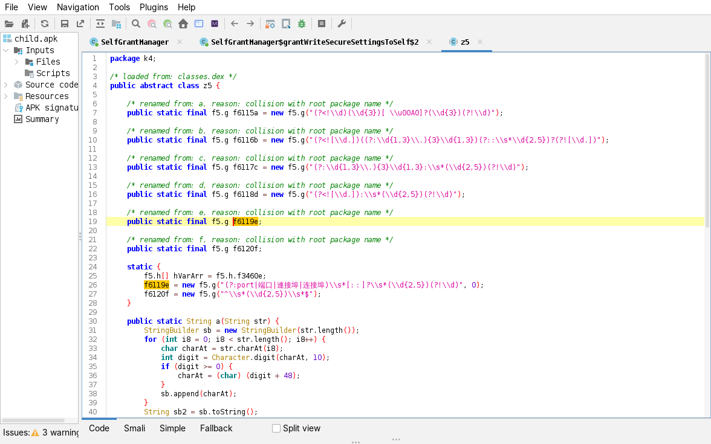The width and height of the screenshot is (711, 444).
Task: Click the blue application class window icon
Action: pos(199,24)
